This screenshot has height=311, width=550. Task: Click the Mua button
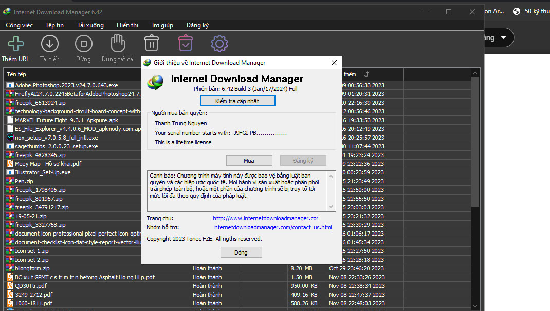point(249,161)
